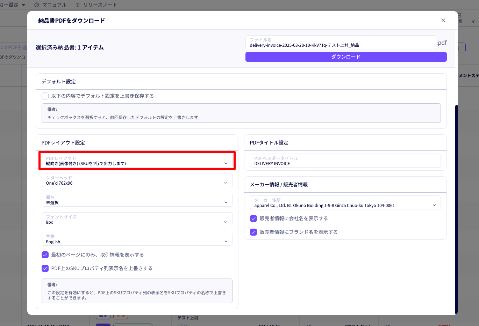Open the レターヘッド One'd 762x96 dropdown
479x326 pixels.
137,180
